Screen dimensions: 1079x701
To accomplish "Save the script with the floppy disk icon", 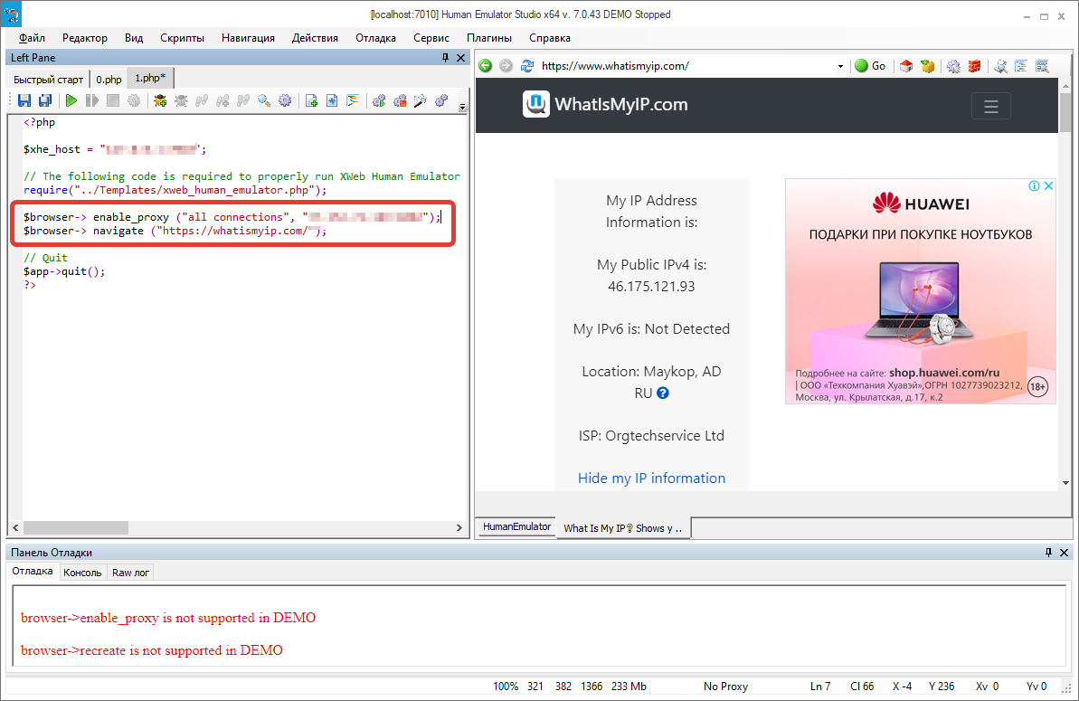I will coord(24,100).
